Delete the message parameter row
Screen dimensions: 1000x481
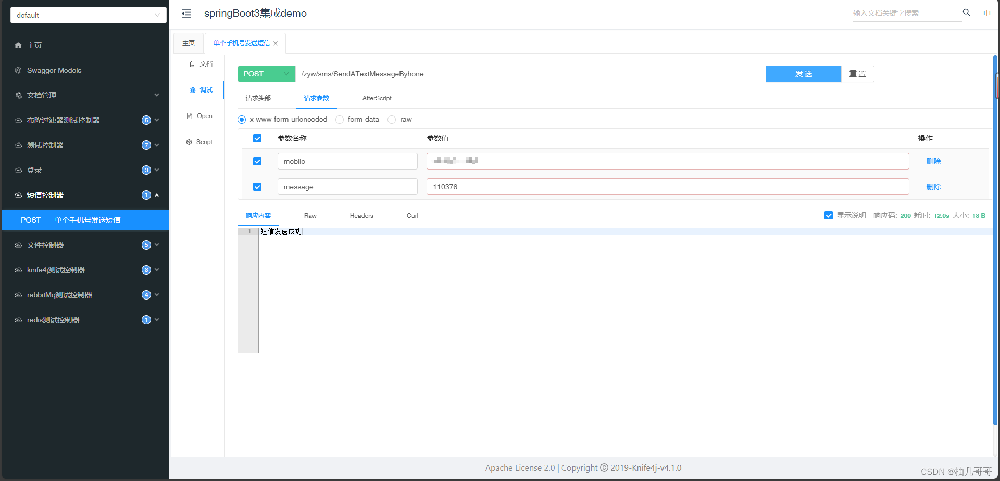tap(933, 187)
